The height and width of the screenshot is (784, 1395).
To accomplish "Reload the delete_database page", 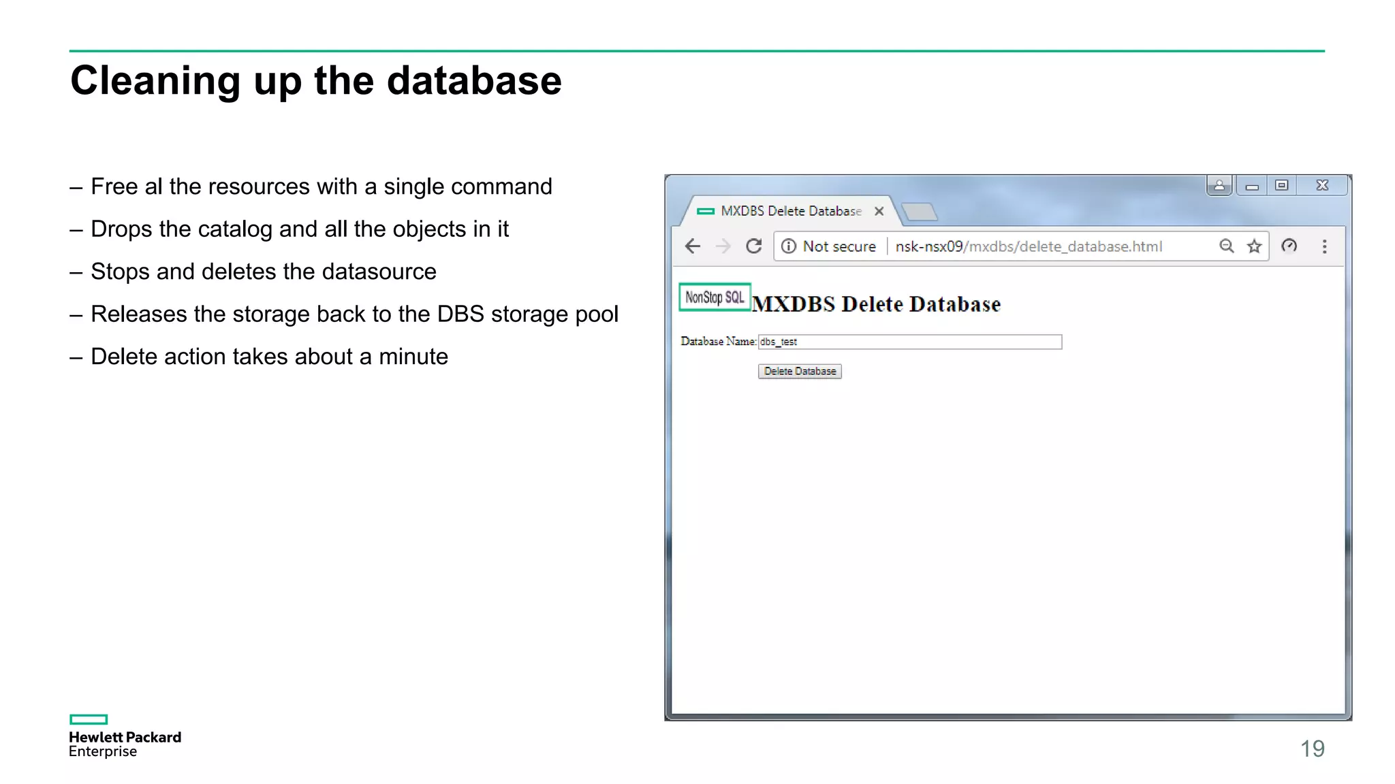I will tap(753, 246).
